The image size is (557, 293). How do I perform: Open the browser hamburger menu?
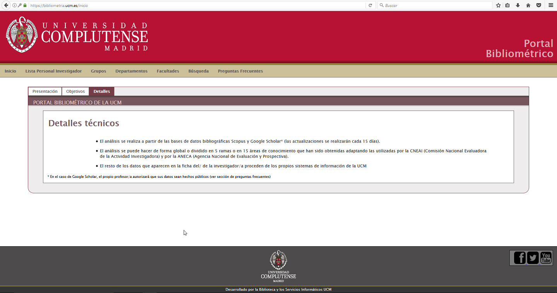pos(551,5)
